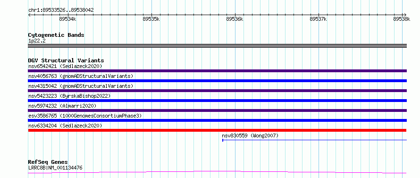This screenshot has height=178, width=420.
Task: Click the nsv5974232 (Almarri2020) label
Action: [x=62, y=106]
